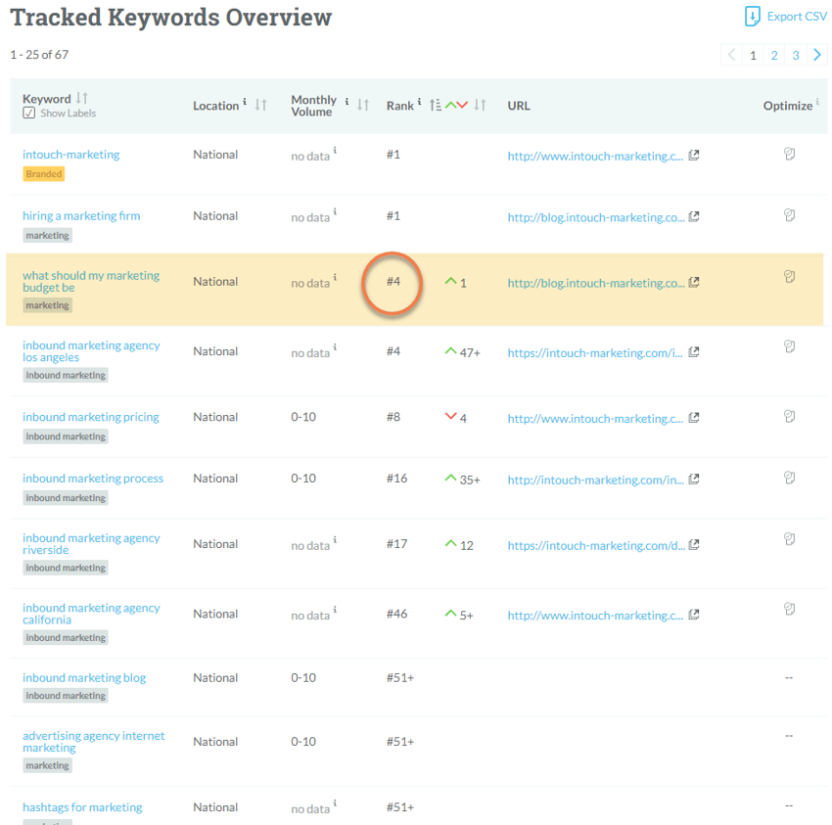Click Optimize icon for inbound marketing pricing
Screen dimensions: 832x825
[789, 417]
